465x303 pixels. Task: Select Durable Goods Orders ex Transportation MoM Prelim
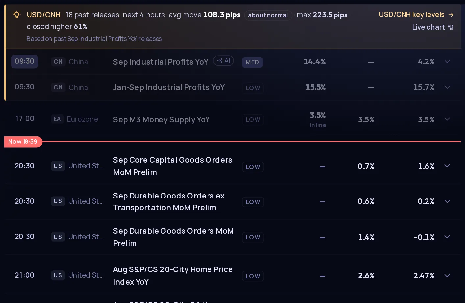[169, 201]
